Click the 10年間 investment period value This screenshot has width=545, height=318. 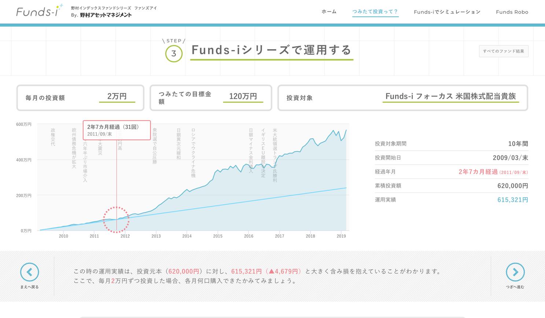[x=518, y=144]
